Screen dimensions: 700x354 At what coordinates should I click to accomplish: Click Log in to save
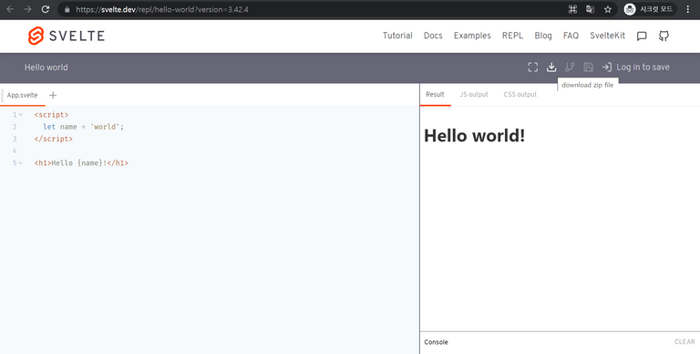point(643,67)
